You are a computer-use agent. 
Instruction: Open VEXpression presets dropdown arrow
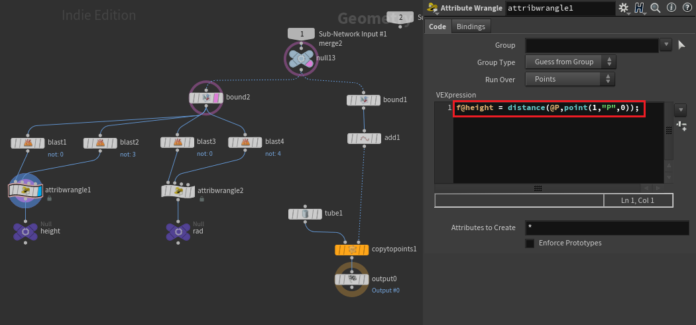point(680,109)
